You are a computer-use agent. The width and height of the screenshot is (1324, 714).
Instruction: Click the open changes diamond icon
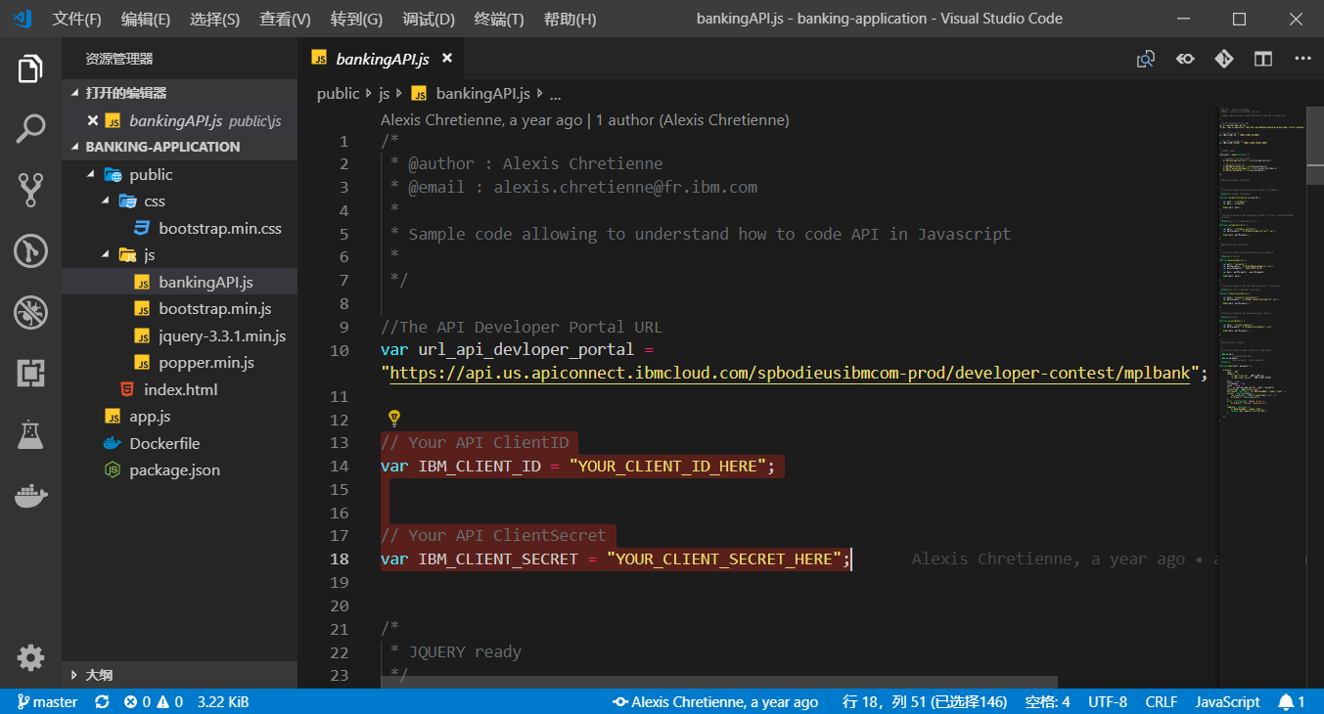tap(1224, 59)
